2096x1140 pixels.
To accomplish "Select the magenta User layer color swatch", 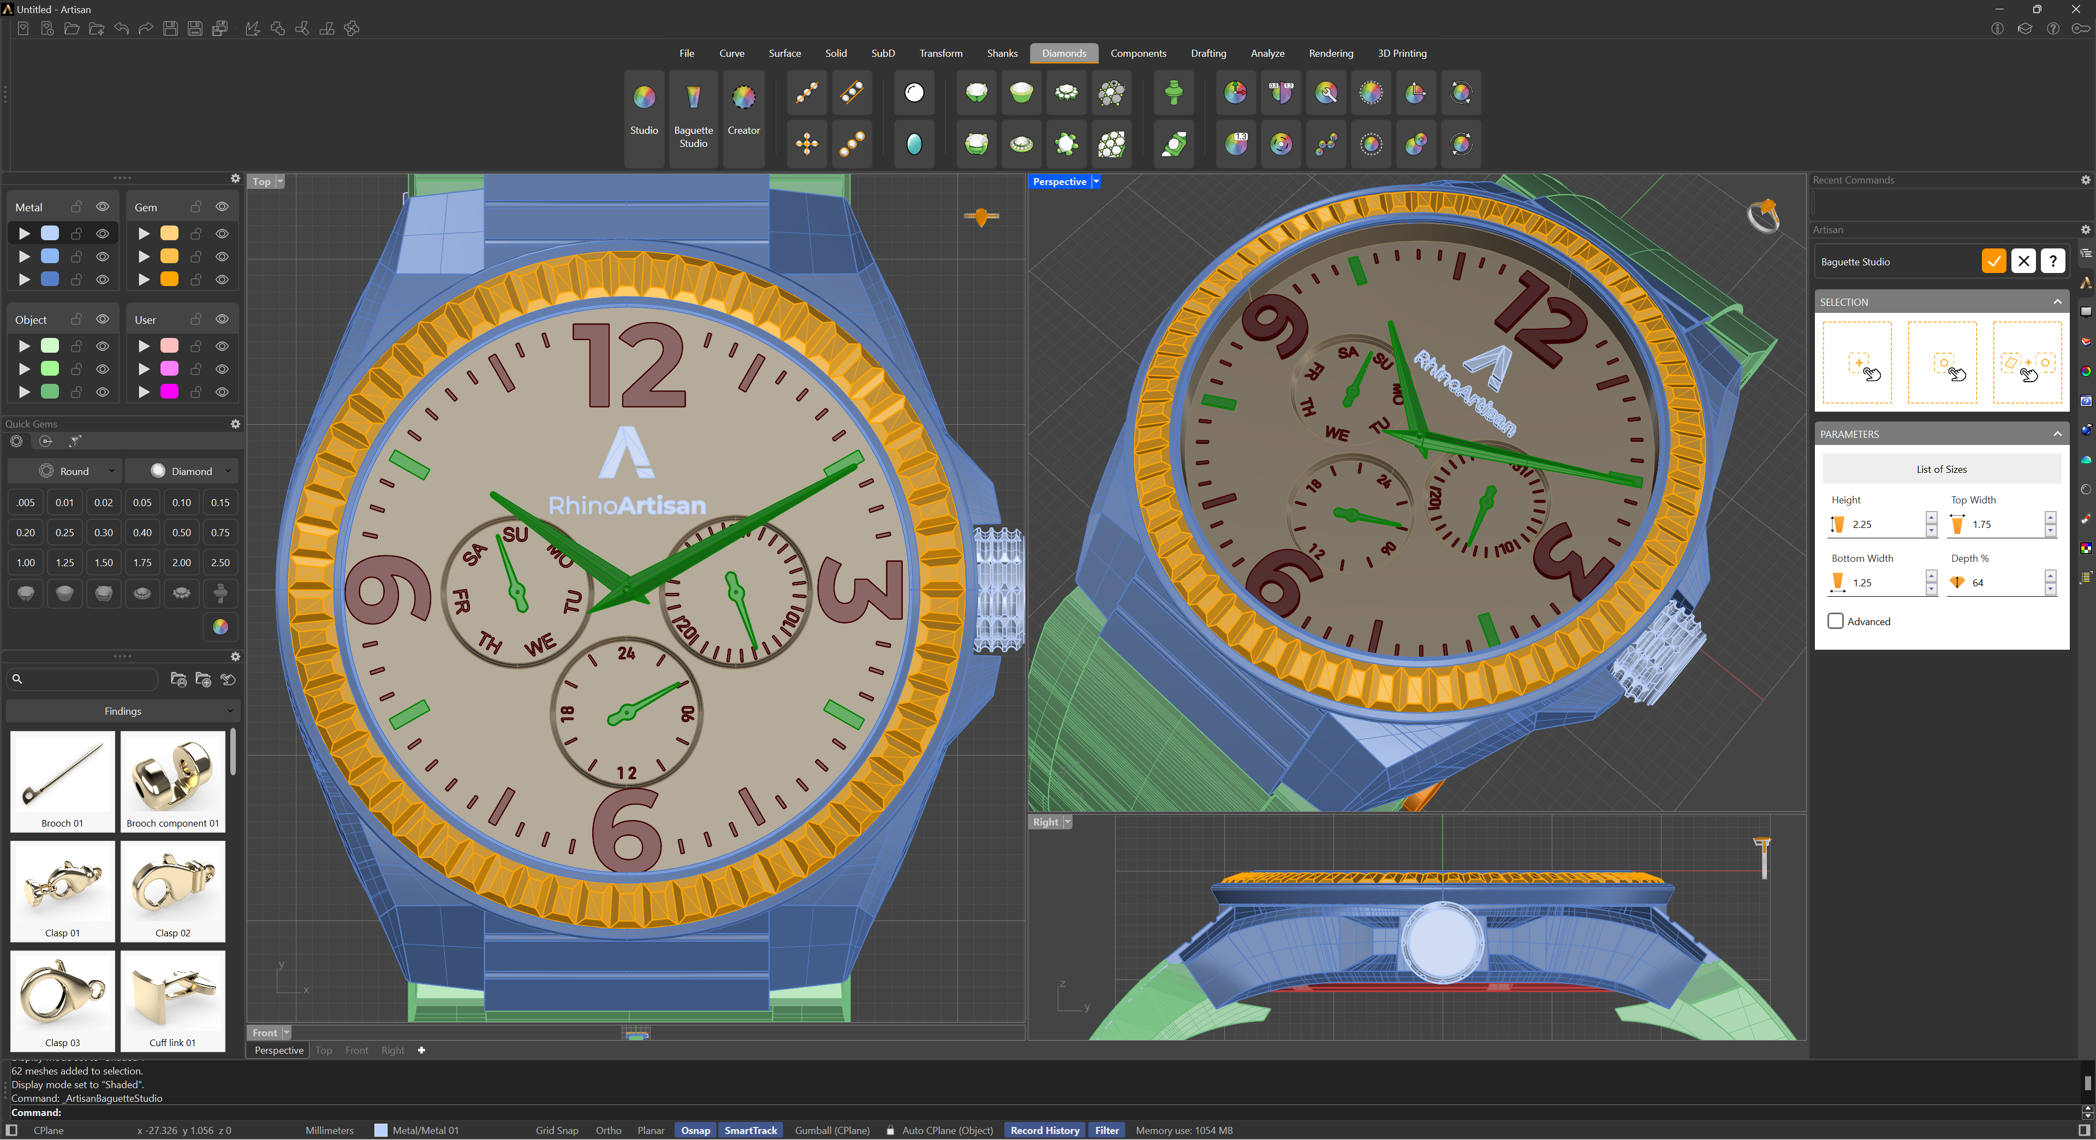I will 169,391.
